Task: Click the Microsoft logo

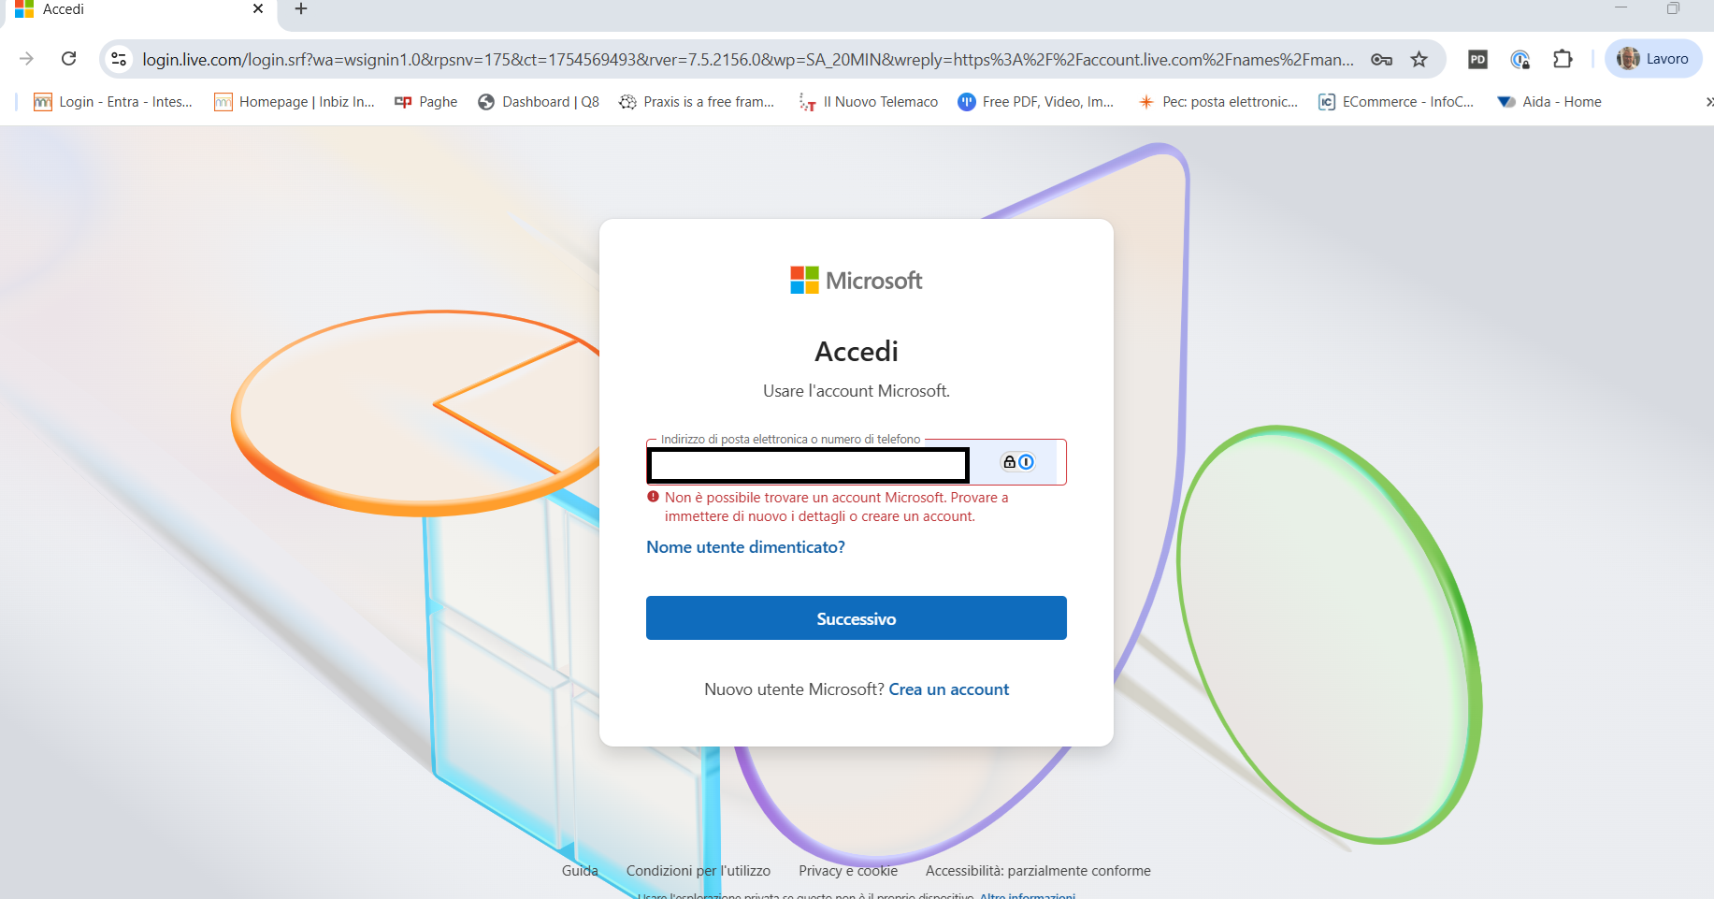Action: [856, 280]
